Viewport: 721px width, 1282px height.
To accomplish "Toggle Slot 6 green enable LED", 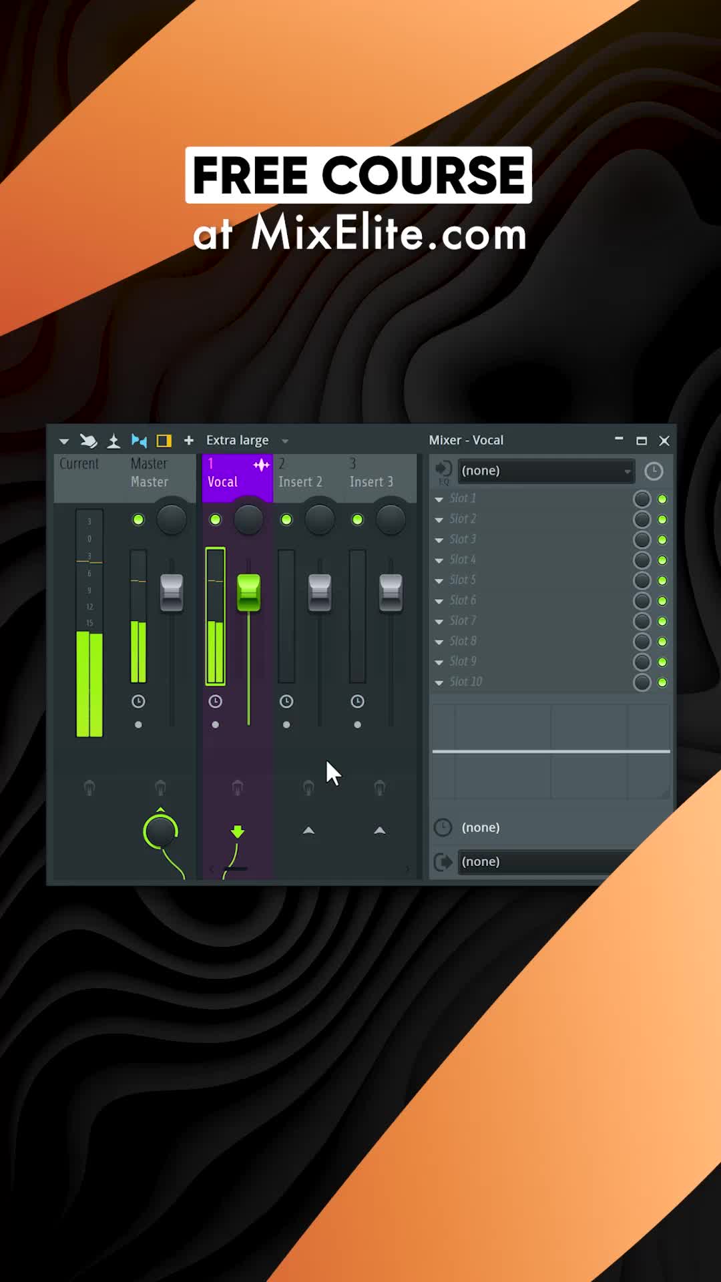I will click(x=662, y=601).
